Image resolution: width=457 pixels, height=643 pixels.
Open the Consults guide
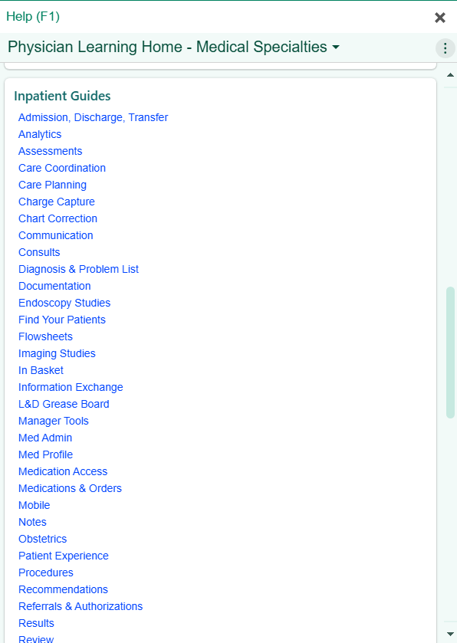[39, 252]
